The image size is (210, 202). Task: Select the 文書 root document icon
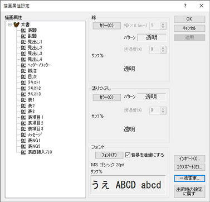click(x=17, y=25)
